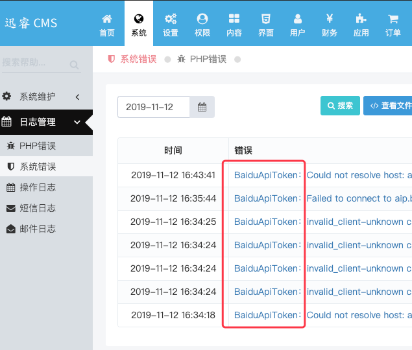Click shield icon beside sidebar 系统错误
The height and width of the screenshot is (350, 412).
click(x=11, y=167)
